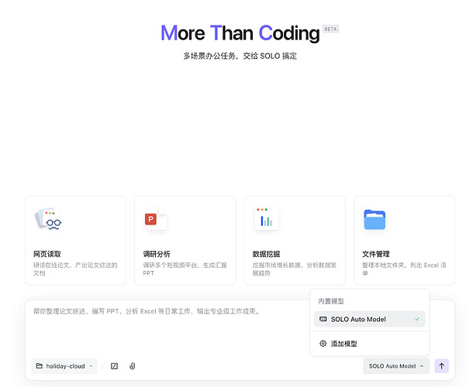473x387 pixels.
Task: Click description 挖掘市场增长数据，分析数据发展趋势
Action: coord(295,269)
